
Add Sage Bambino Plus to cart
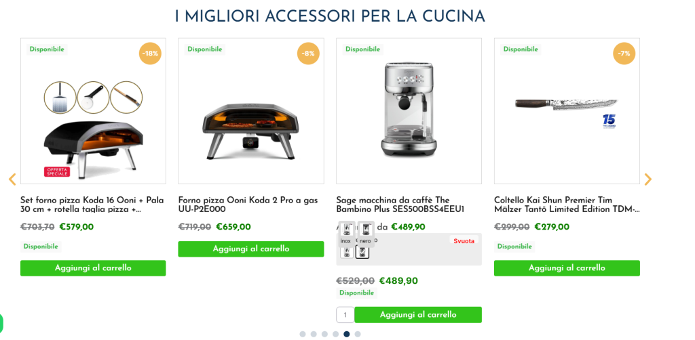pyautogui.click(x=418, y=315)
